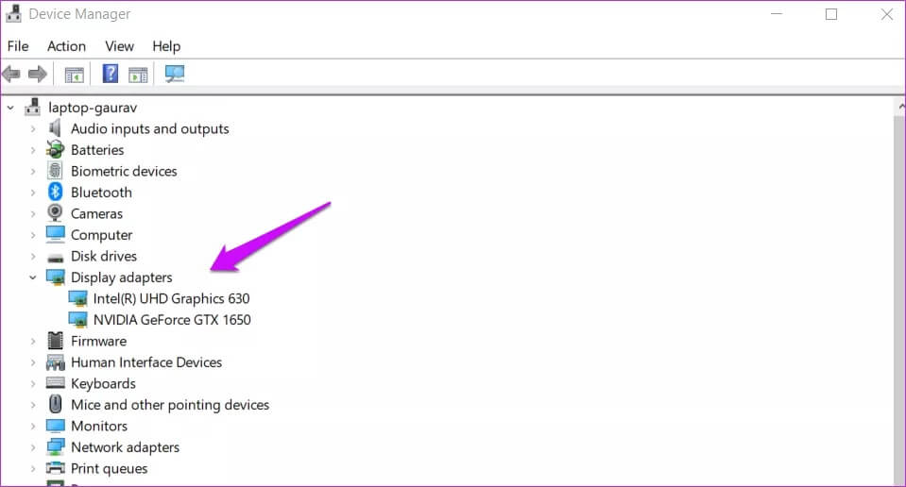
Task: Select the Keyboards label
Action: click(x=103, y=384)
